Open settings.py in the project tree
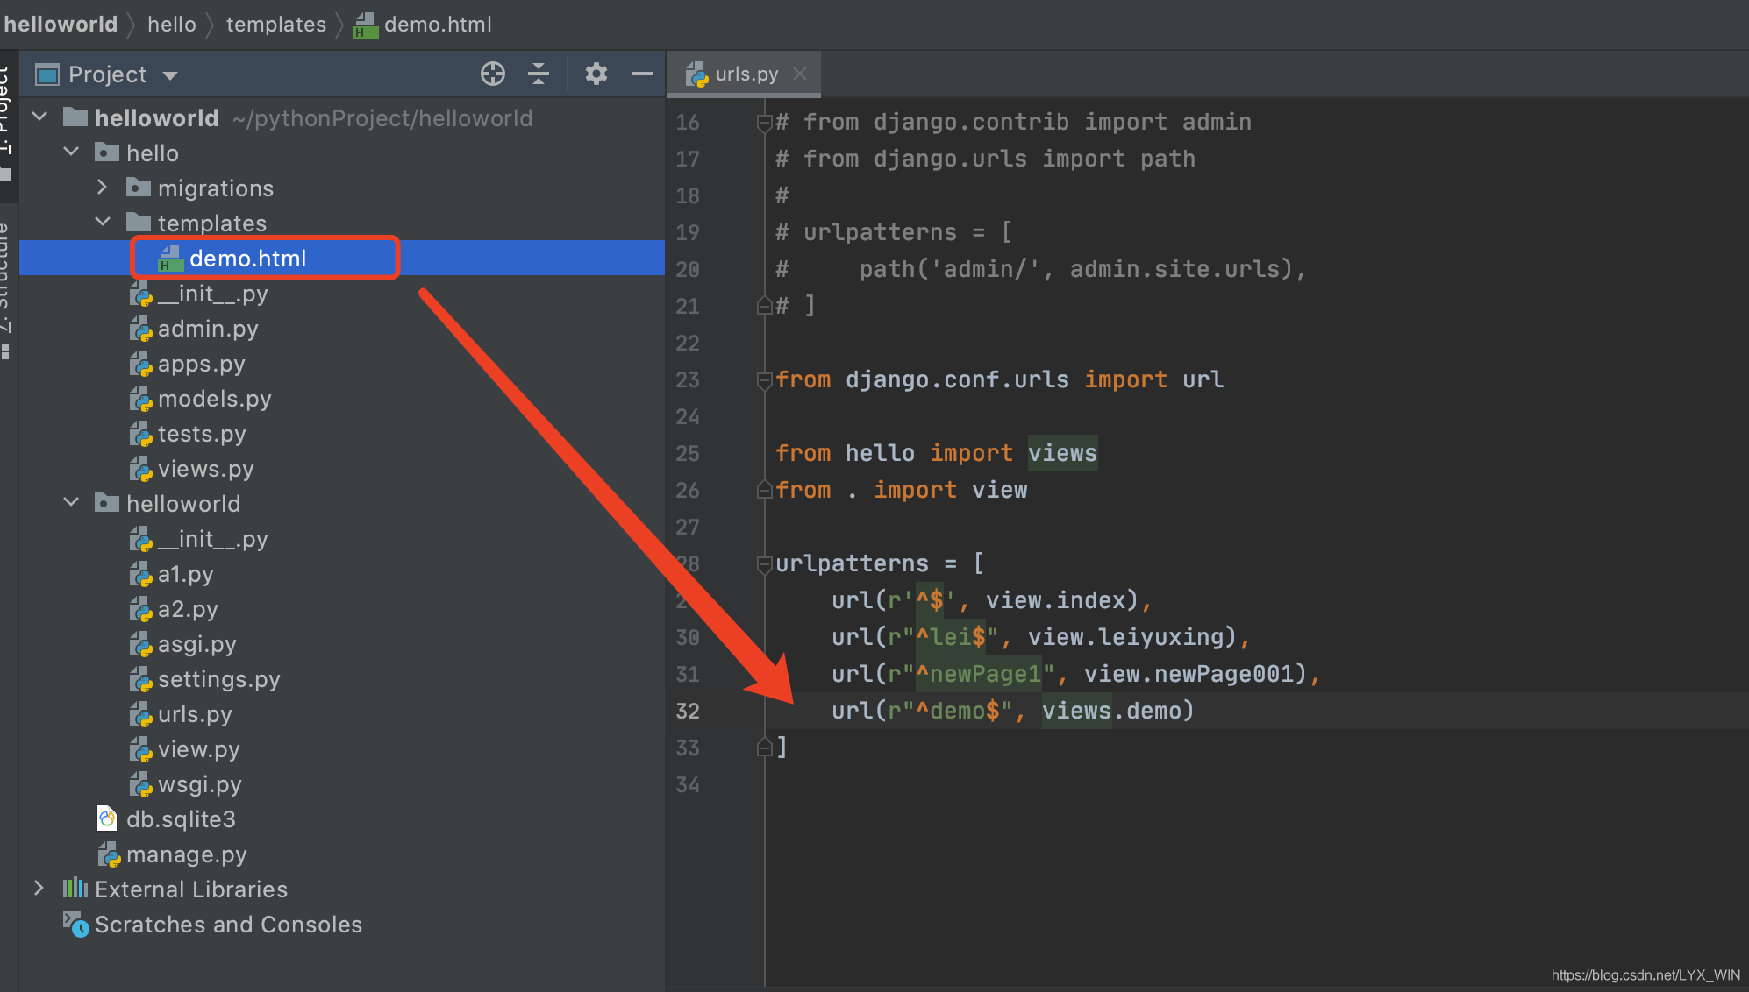Viewport: 1749px width, 992px height. pos(218,679)
